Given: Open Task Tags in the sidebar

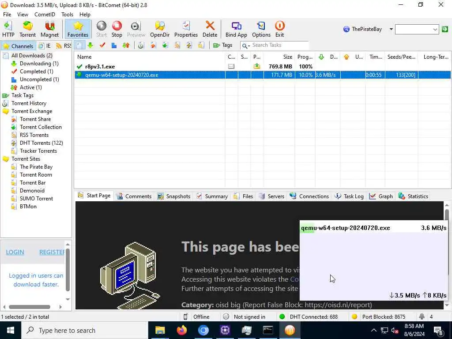Looking at the screenshot, I should click(22, 95).
